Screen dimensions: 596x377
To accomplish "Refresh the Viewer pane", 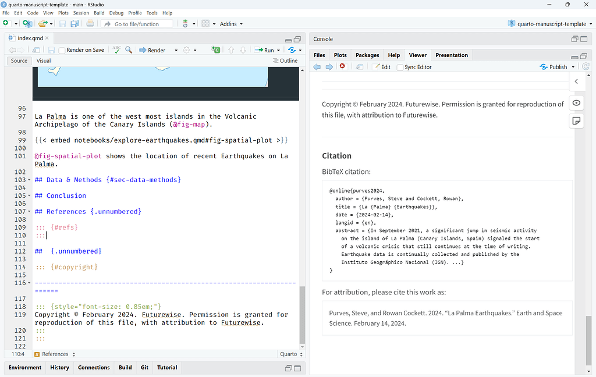I will pos(586,67).
